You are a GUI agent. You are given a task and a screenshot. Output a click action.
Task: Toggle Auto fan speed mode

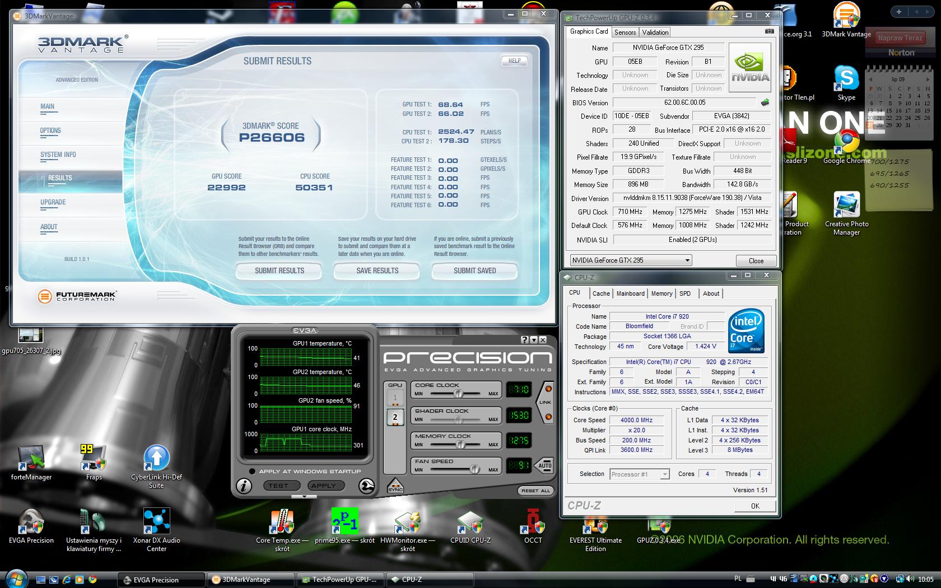544,465
